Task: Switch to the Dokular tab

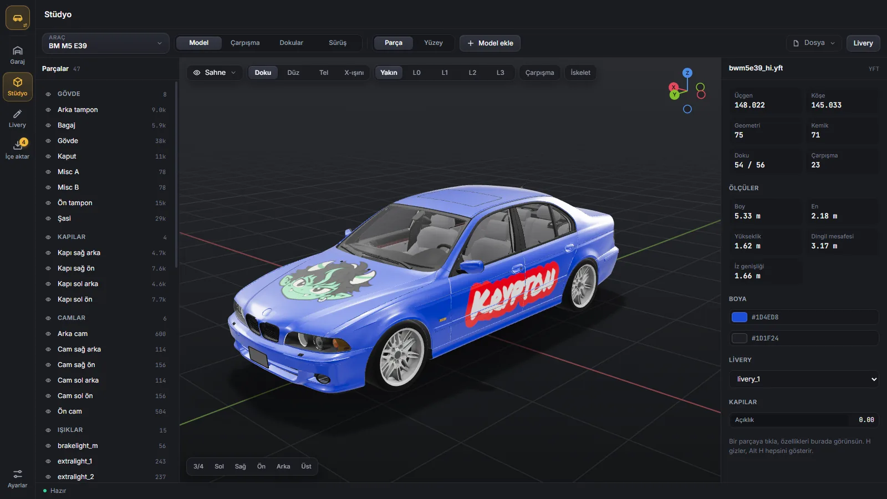Action: pos(291,43)
